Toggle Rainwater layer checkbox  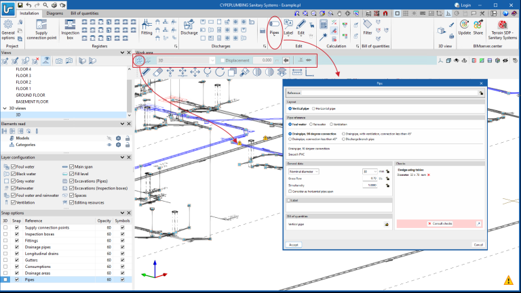point(14,188)
